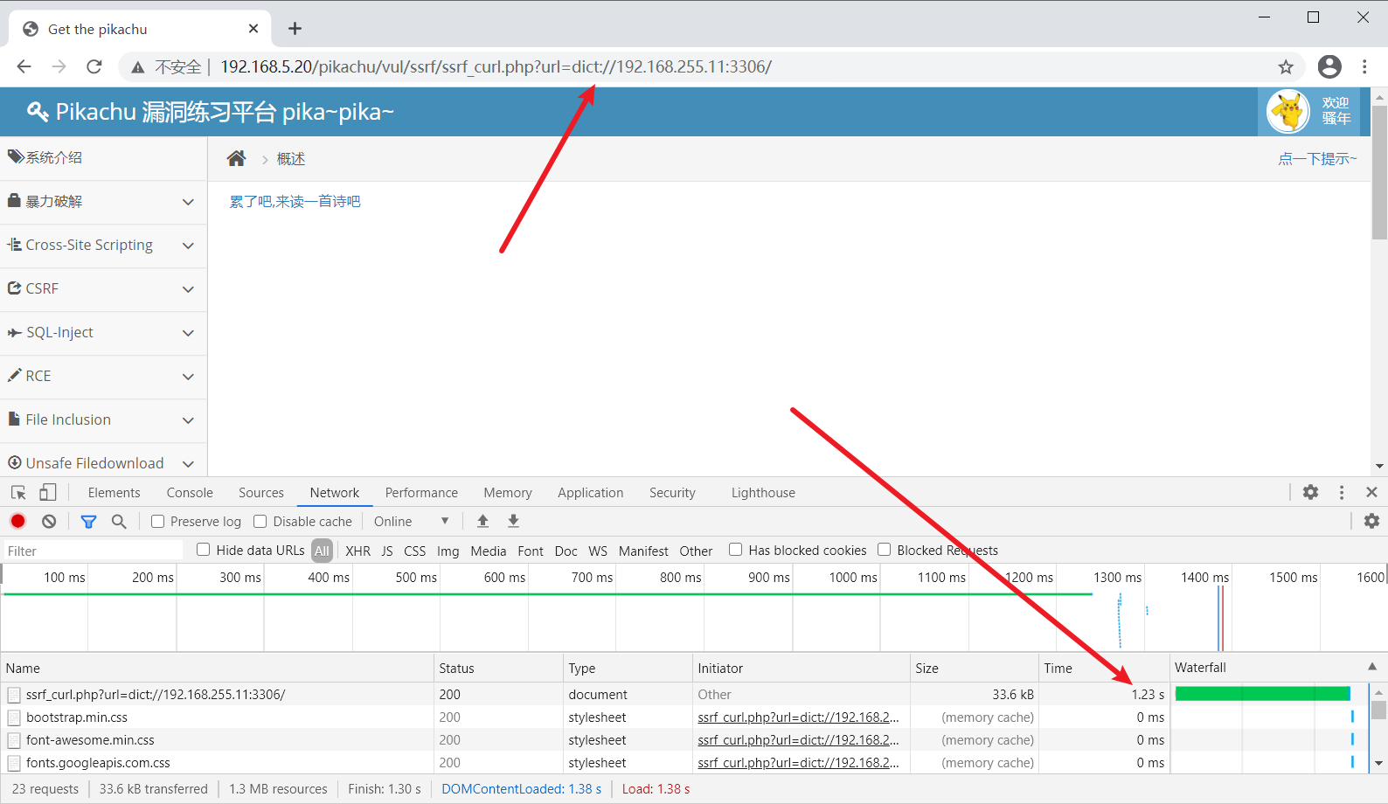The width and height of the screenshot is (1388, 804).
Task: Open Network panel settings gear
Action: coord(1371,521)
